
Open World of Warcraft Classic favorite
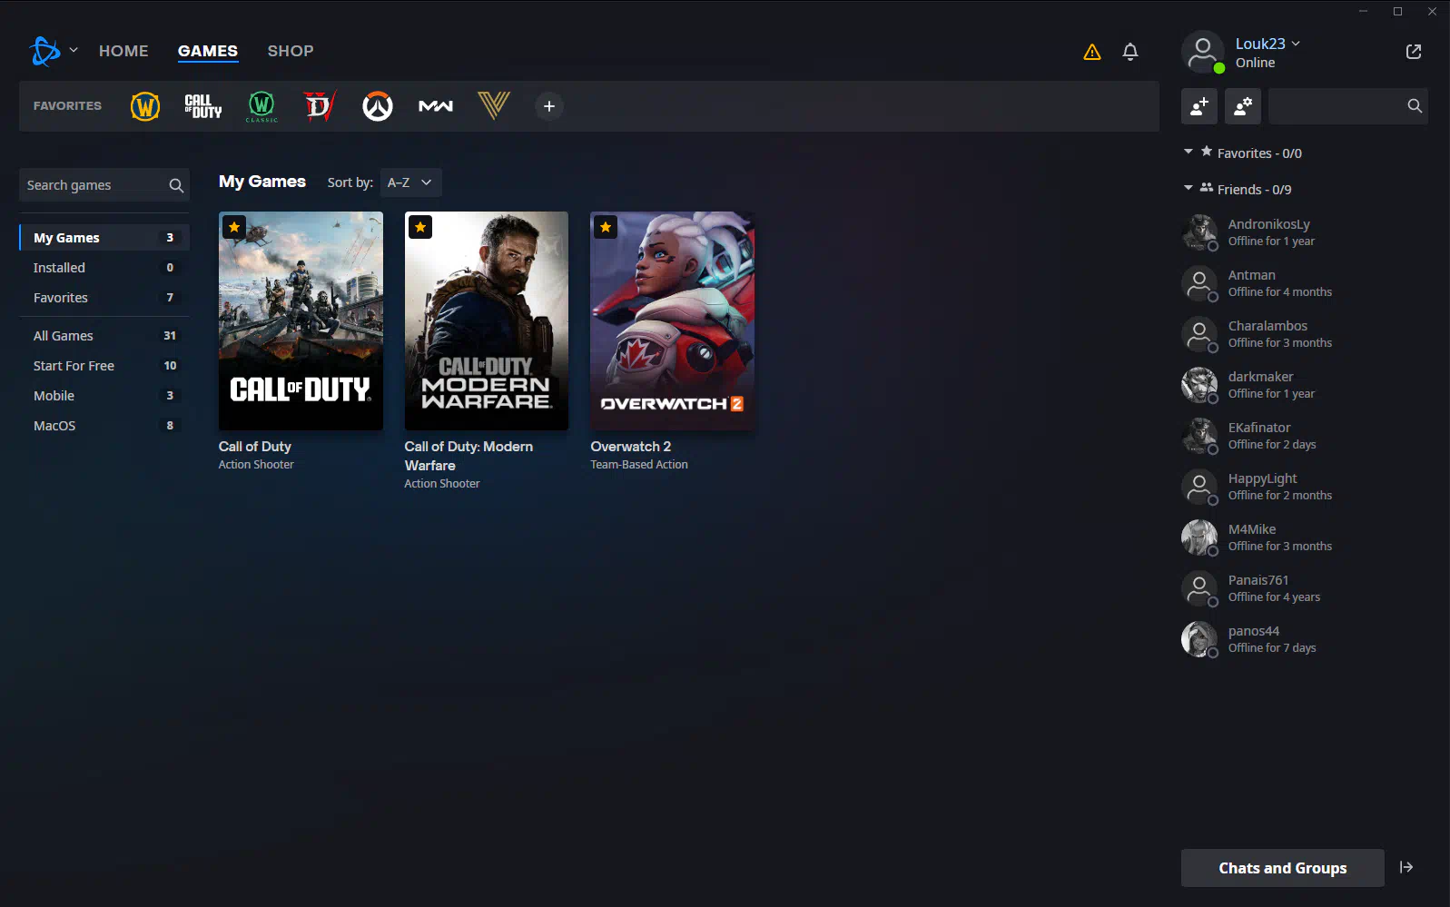[261, 106]
